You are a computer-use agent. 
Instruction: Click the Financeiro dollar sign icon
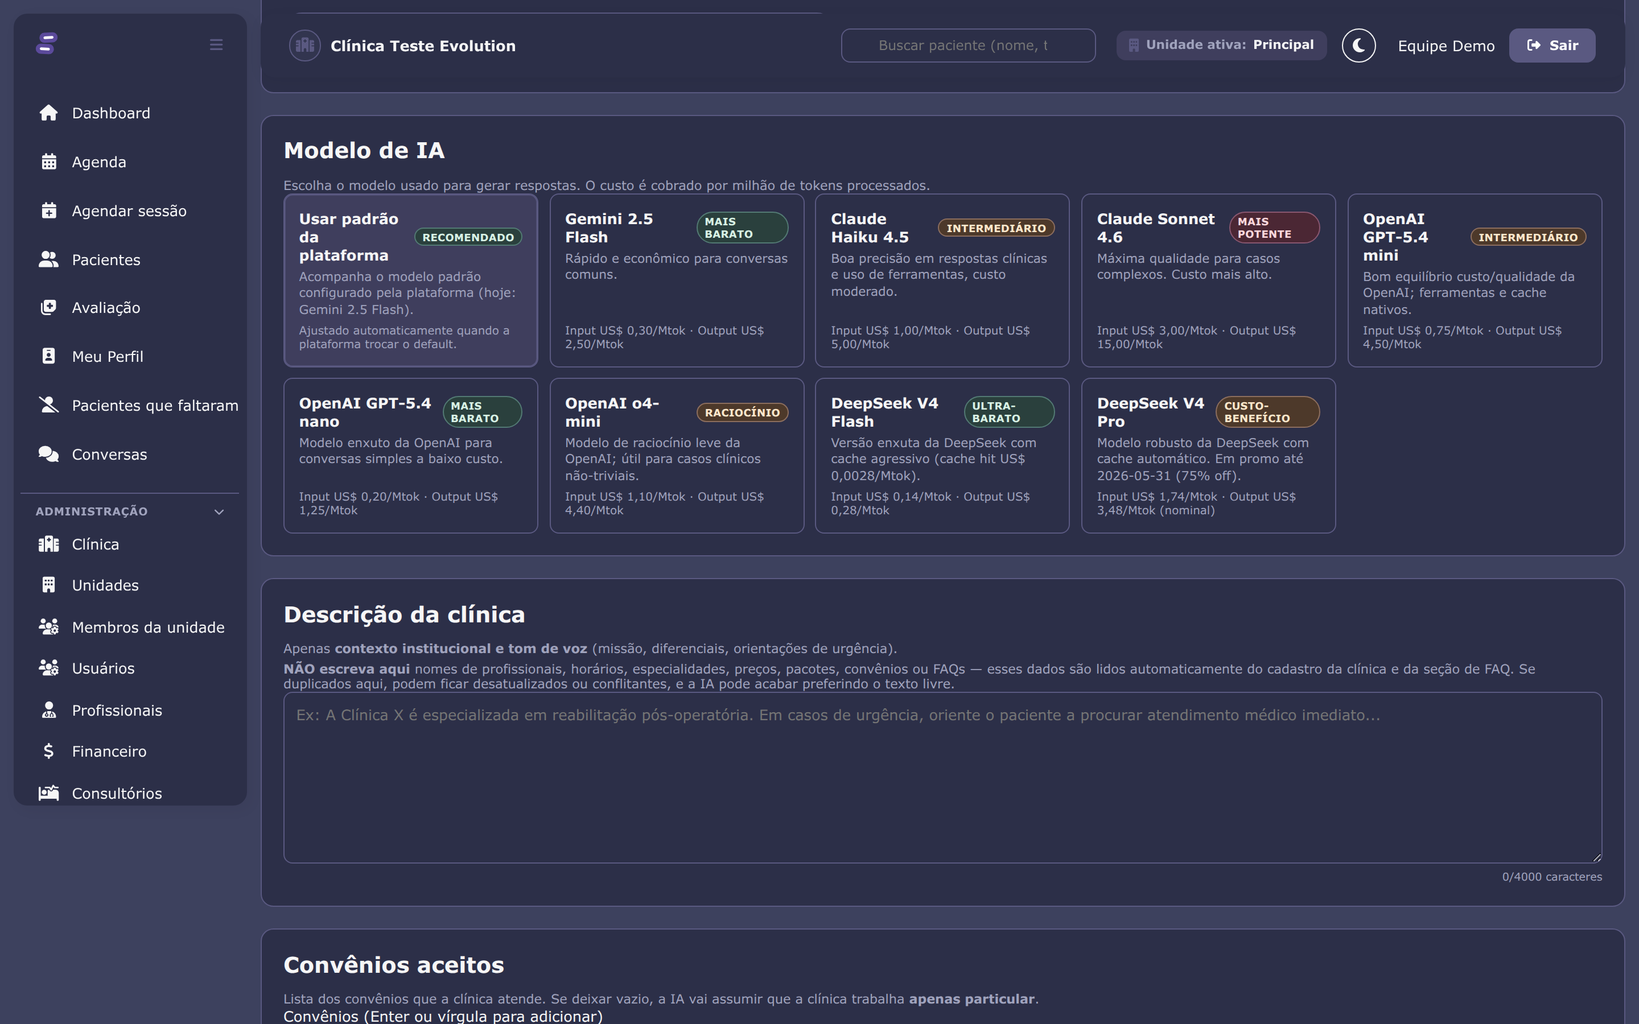(x=49, y=751)
